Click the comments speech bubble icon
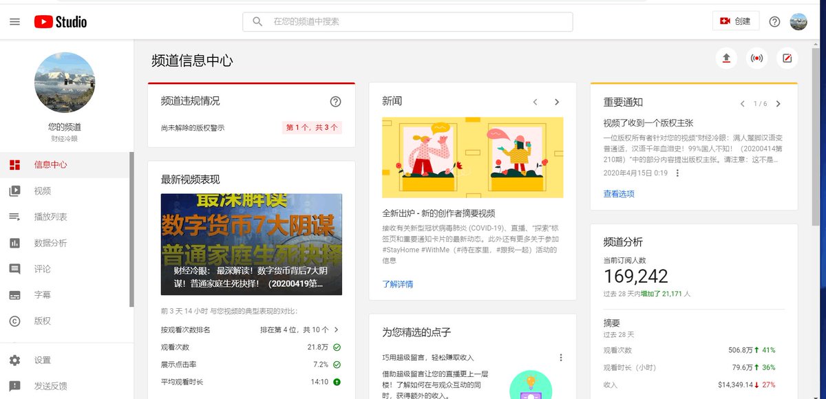This screenshot has width=826, height=399. tap(14, 269)
